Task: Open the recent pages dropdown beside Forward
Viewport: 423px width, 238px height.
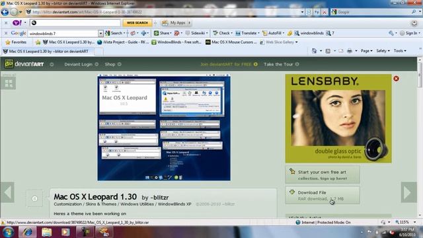Action: point(20,12)
